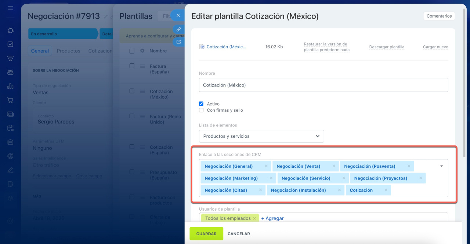The image size is (470, 244).
Task: Select the General tab in the deal
Action: (x=40, y=51)
